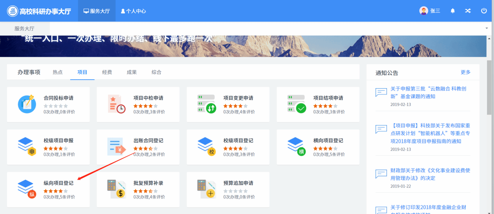Open notice about 文化事业建设费使用管理办法
The image size is (494, 214).
point(430,174)
